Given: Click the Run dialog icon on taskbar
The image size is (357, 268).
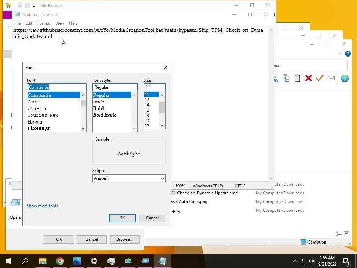Looking at the screenshot, I should click(145, 261).
